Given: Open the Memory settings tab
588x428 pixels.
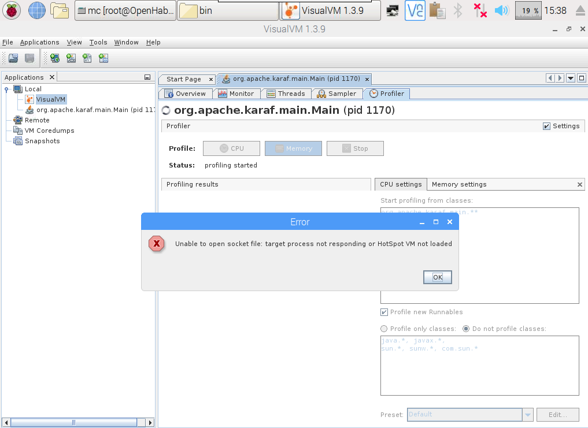Looking at the screenshot, I should (x=459, y=184).
